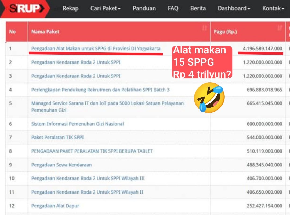The width and height of the screenshot is (290, 215).
Task: Open Paket Peralatan TIK SPPI link
Action: (x=57, y=138)
